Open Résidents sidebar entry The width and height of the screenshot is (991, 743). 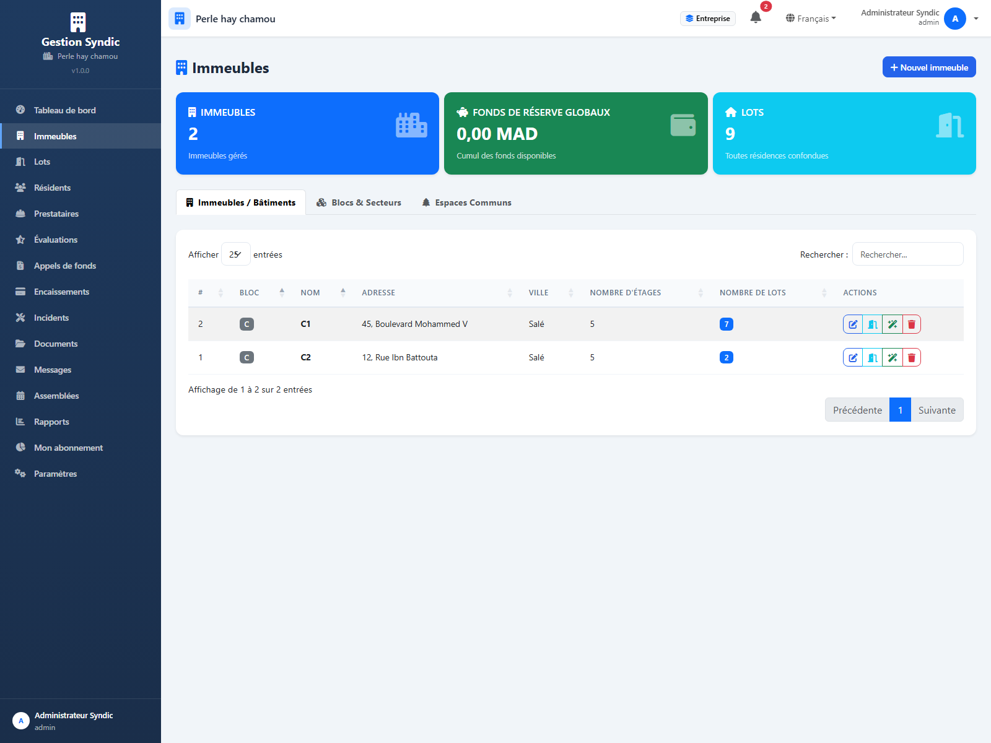(x=81, y=188)
